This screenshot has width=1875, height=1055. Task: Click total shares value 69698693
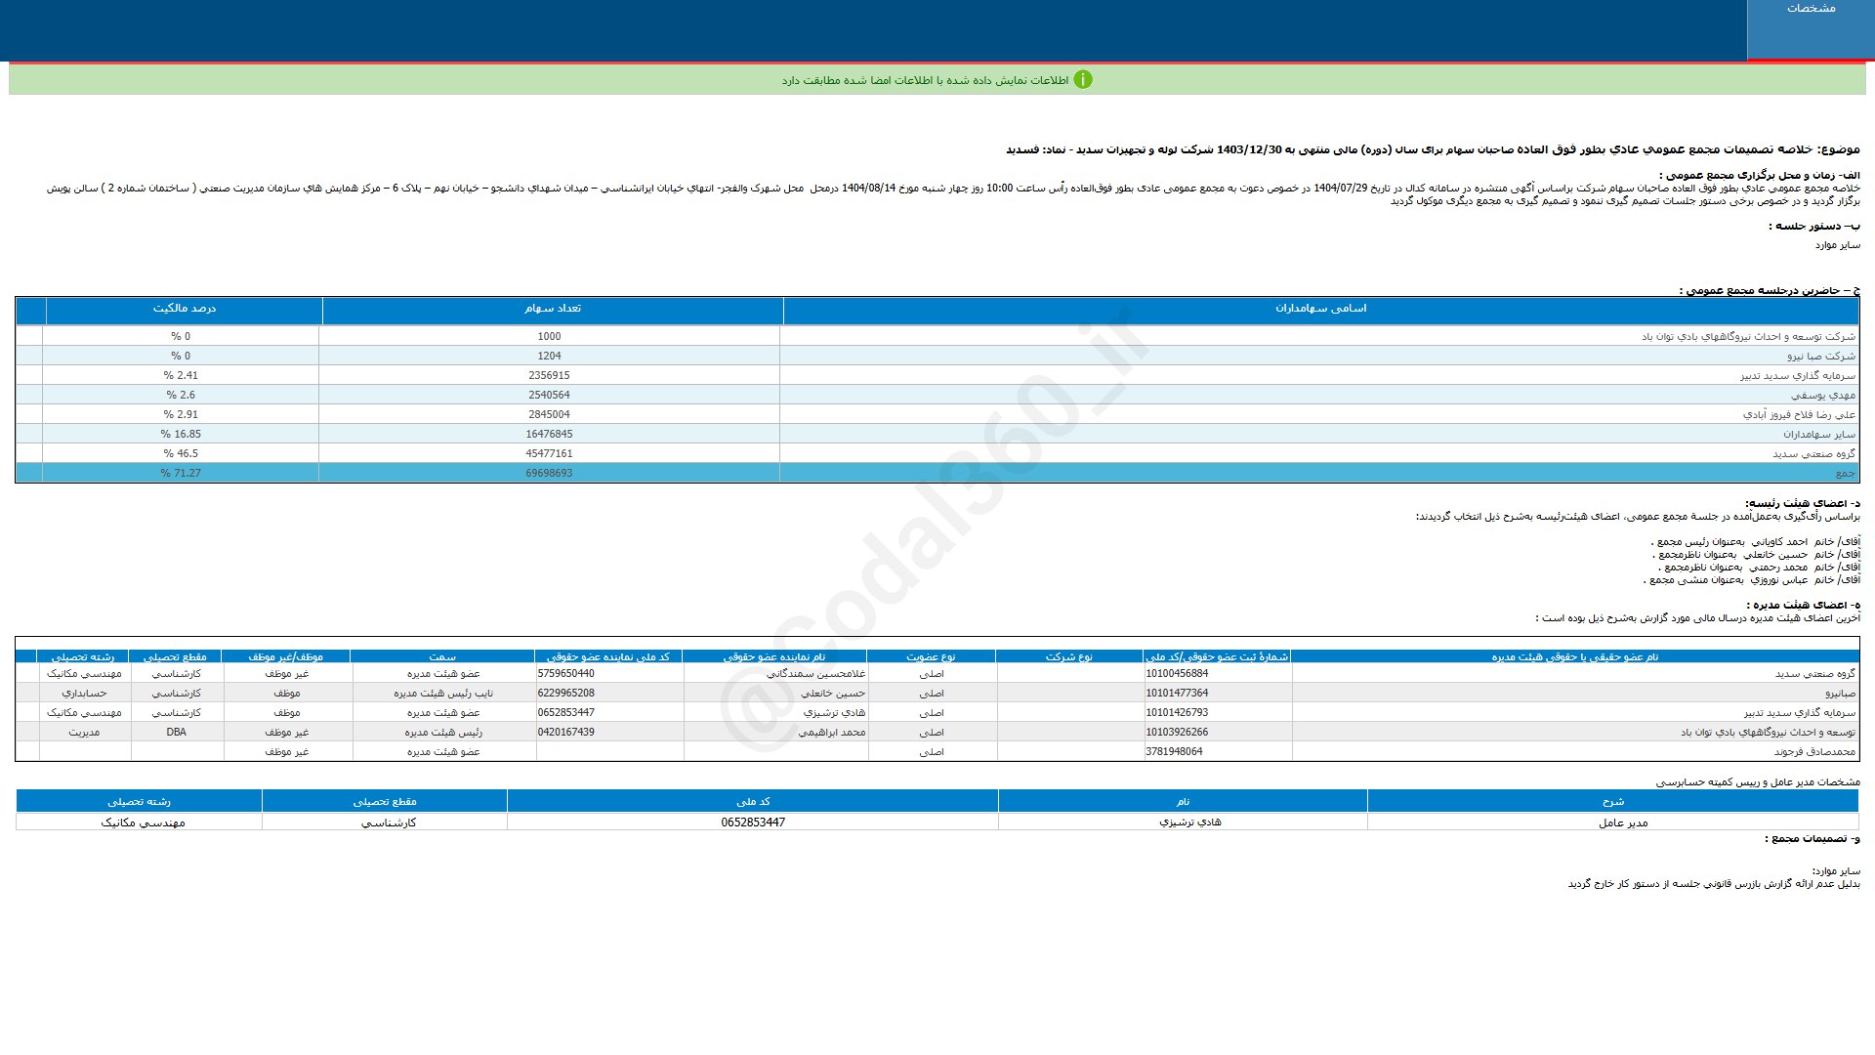tap(549, 474)
